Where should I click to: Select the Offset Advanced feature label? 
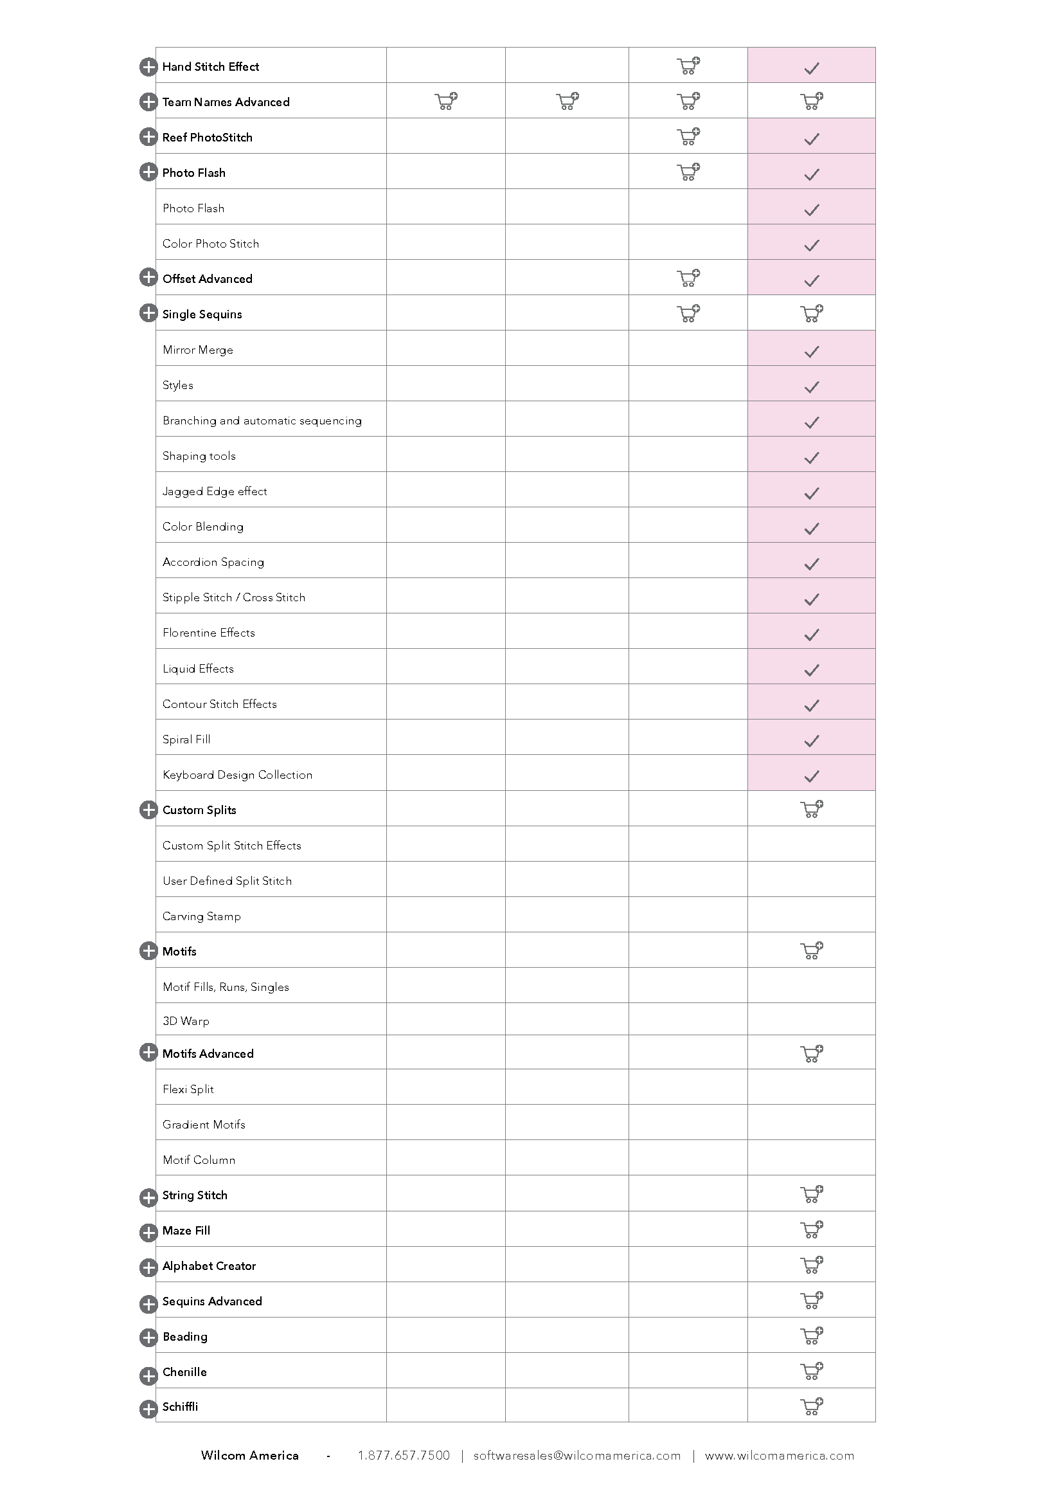coord(208,279)
